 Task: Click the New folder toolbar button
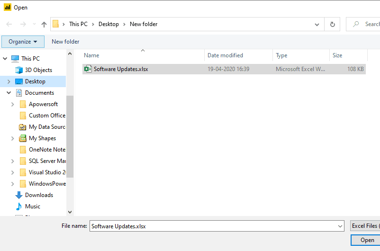(x=65, y=42)
